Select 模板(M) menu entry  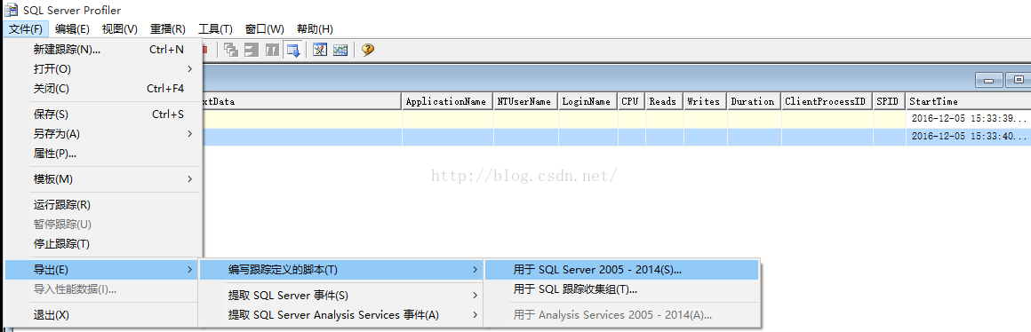102,179
